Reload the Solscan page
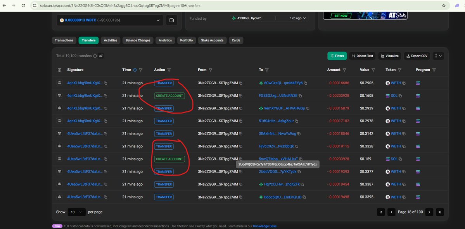The height and width of the screenshot is (229, 465). click(x=24, y=6)
